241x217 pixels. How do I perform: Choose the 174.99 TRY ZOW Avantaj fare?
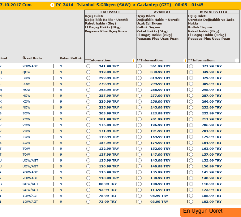[140, 143]
